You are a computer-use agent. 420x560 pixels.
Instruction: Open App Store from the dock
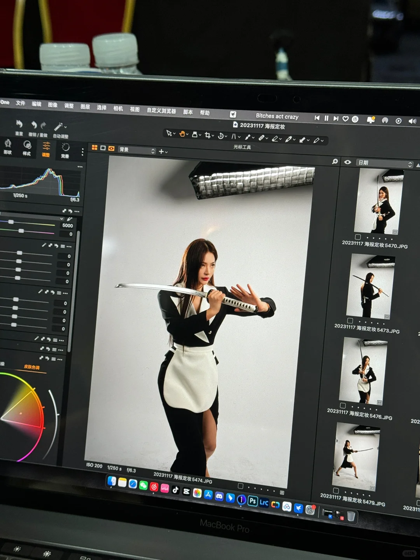tap(208, 494)
